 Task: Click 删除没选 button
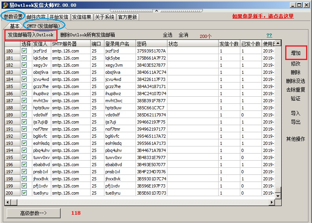(296, 81)
